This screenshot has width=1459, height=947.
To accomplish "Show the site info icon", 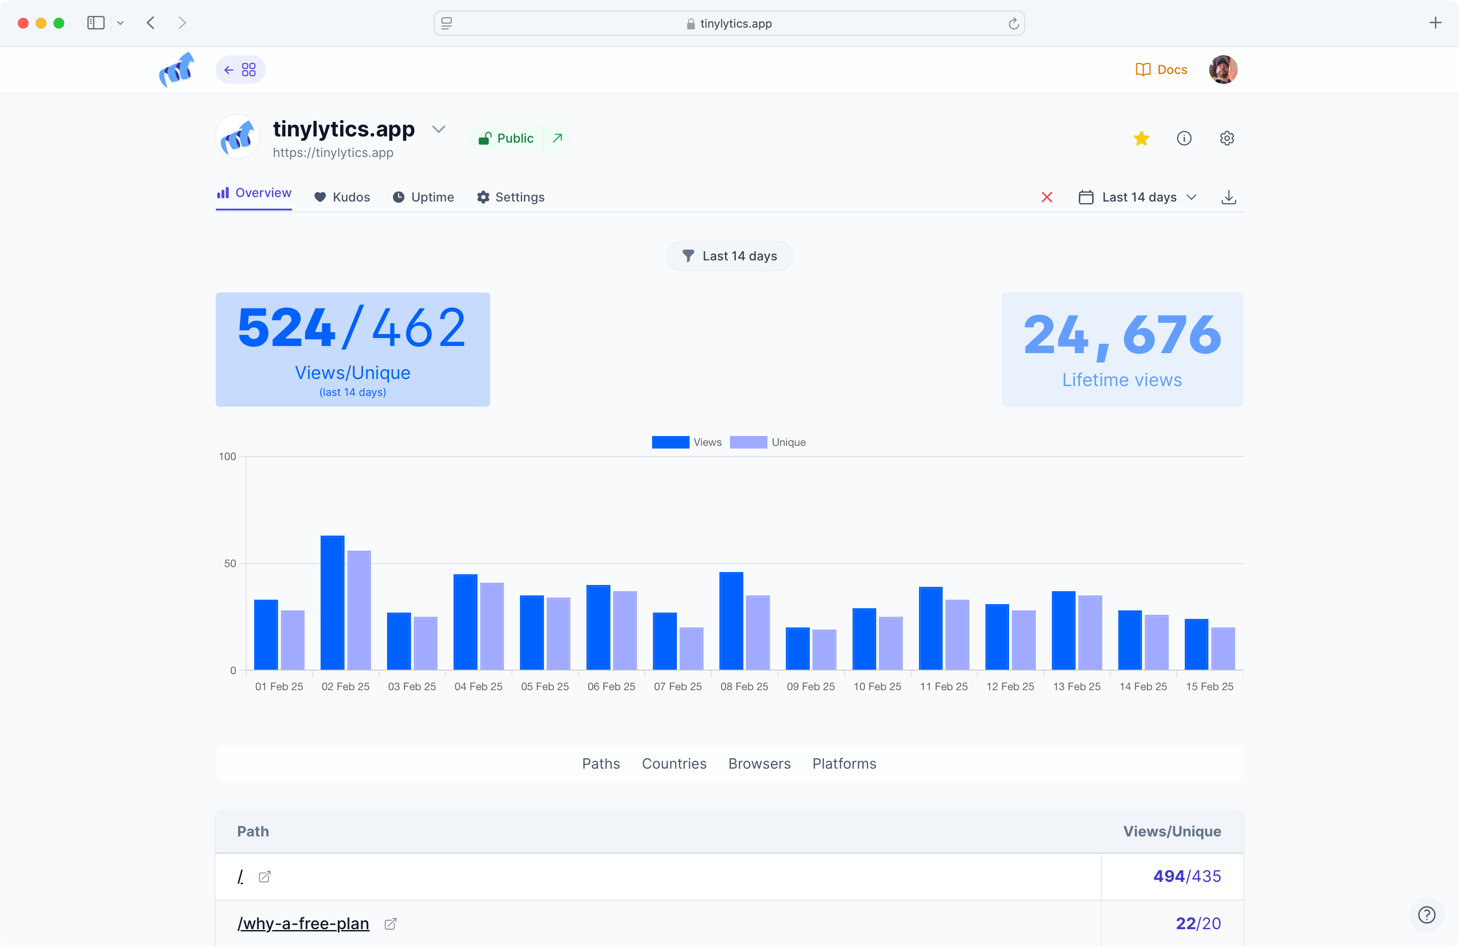I will tap(1184, 139).
